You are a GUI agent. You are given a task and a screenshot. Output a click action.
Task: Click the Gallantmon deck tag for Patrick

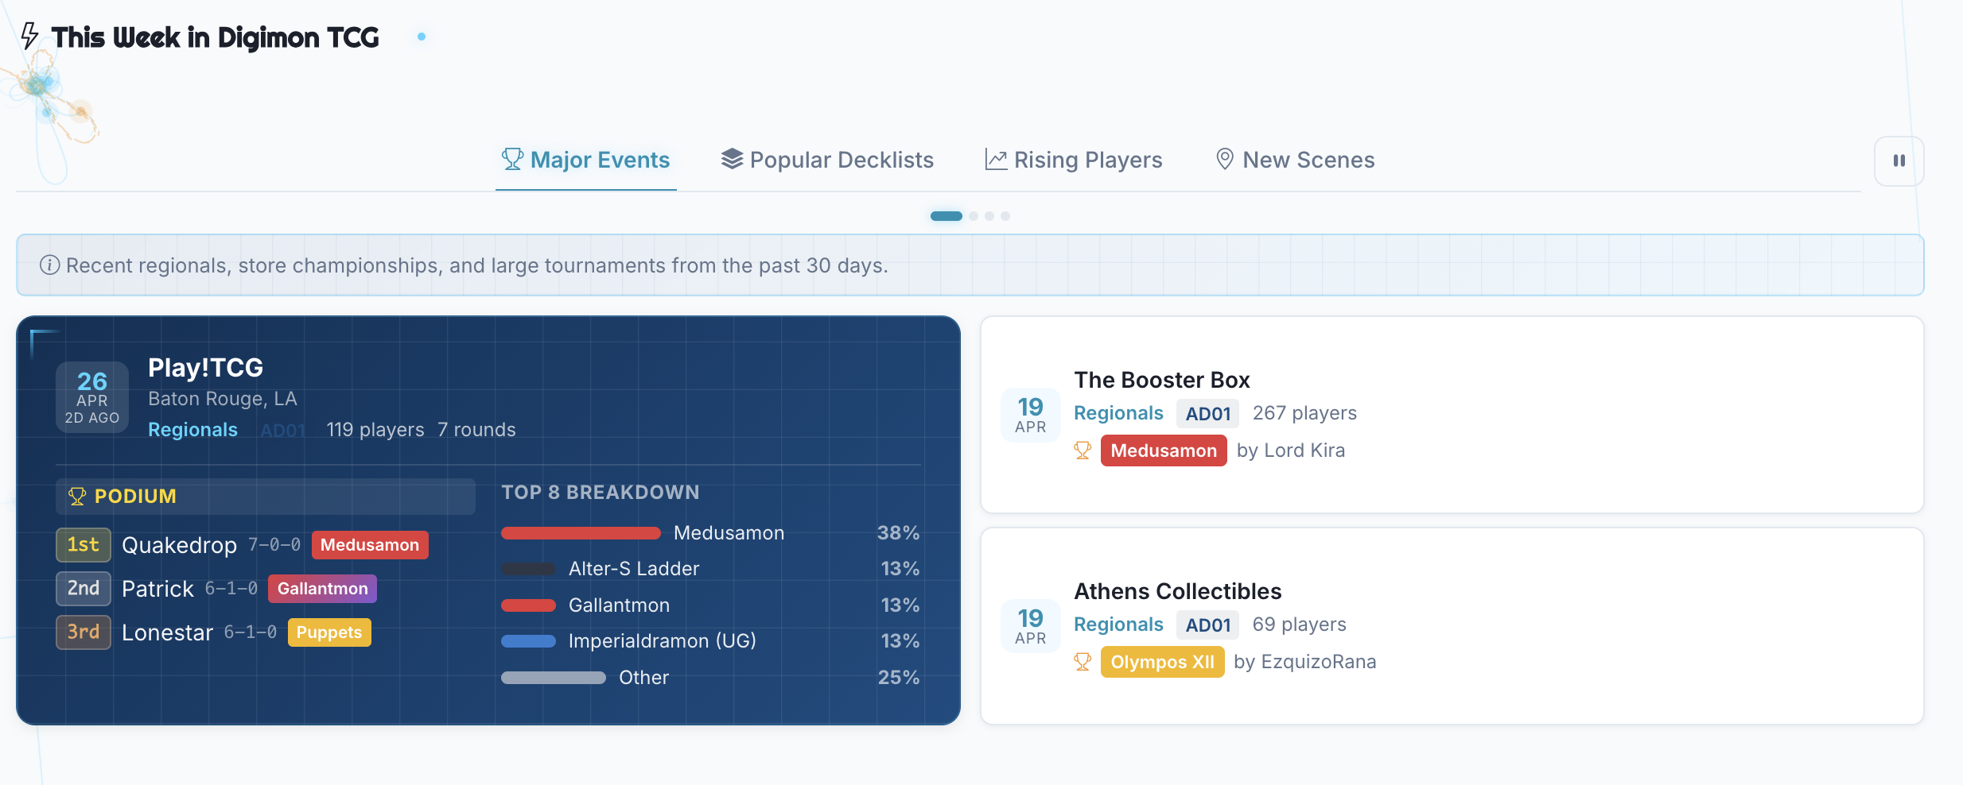coord(322,589)
